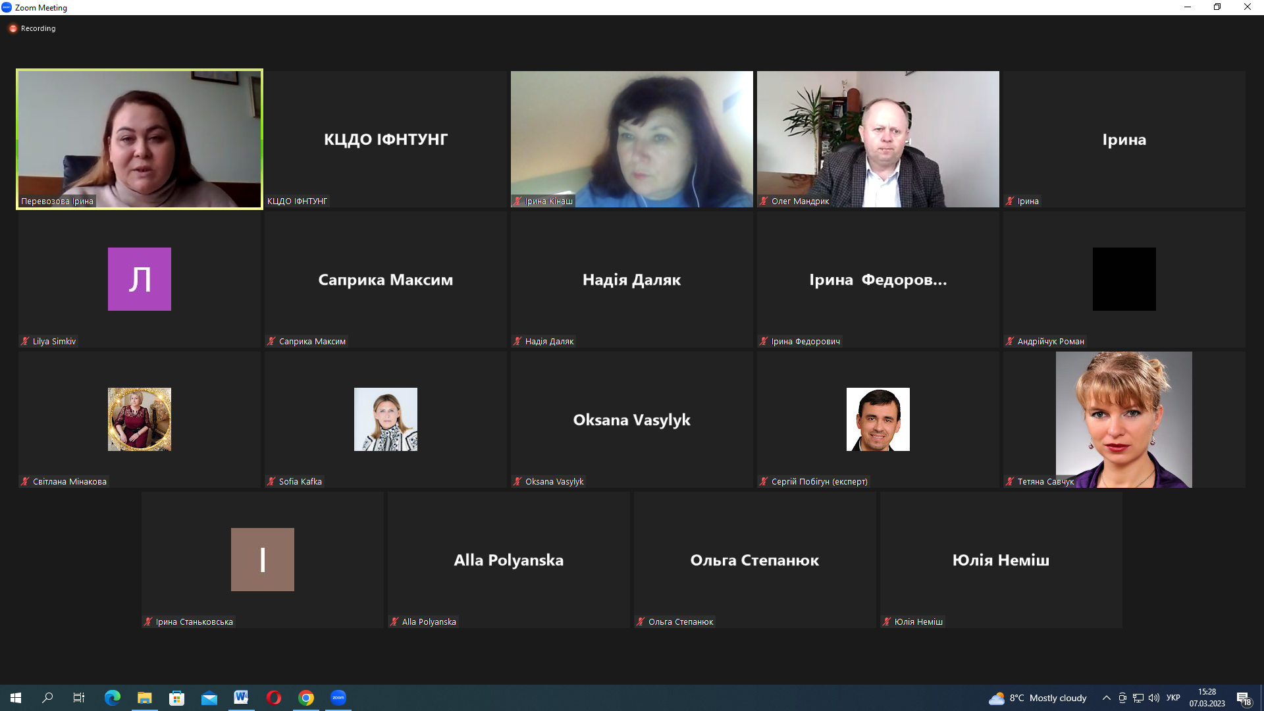Screen dimensions: 1264x711
Task: Click Надія Даляк's muted microphone icon
Action: click(x=517, y=341)
